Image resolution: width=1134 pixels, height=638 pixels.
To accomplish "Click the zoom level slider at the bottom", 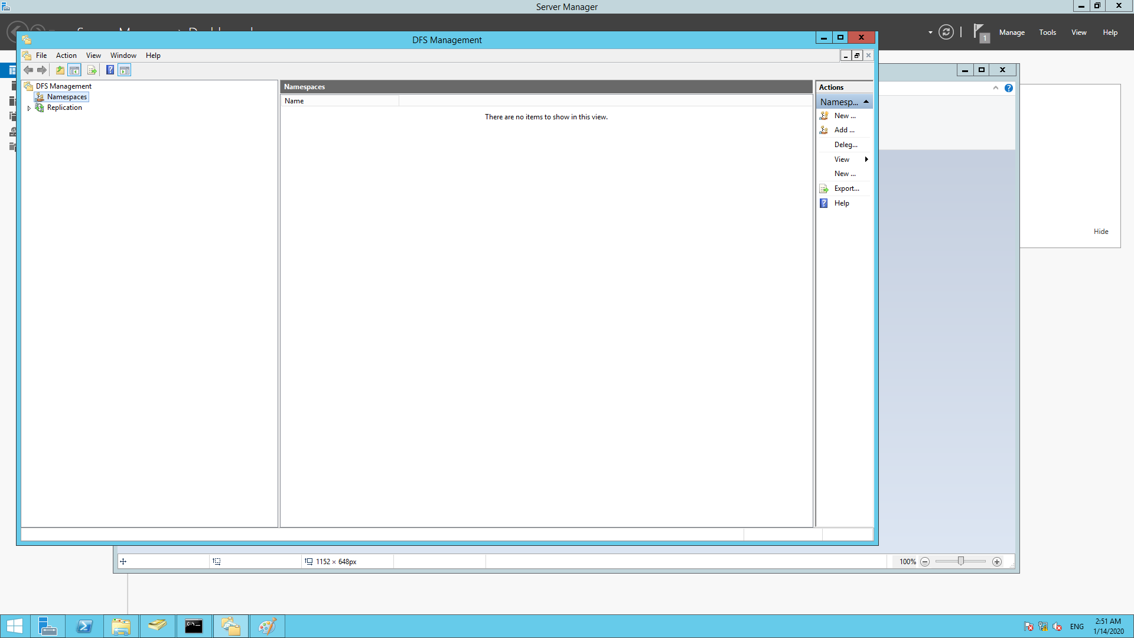I will pos(962,561).
